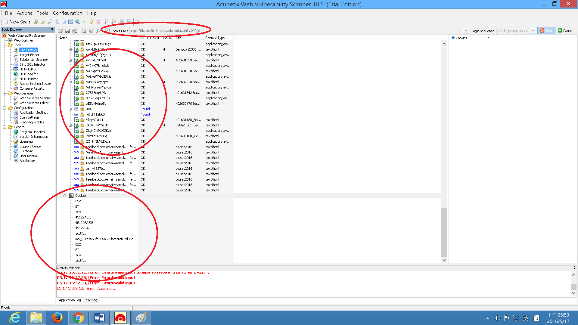The image size is (578, 325).
Task: Click scroll-down arrow of crawler list
Action: (x=444, y=260)
